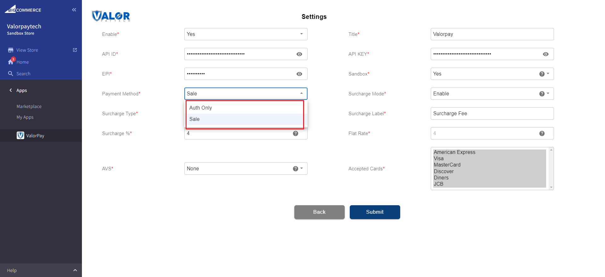Reveal the API KEY value with eye icon
Screen dimensions: 605x277
(545, 54)
